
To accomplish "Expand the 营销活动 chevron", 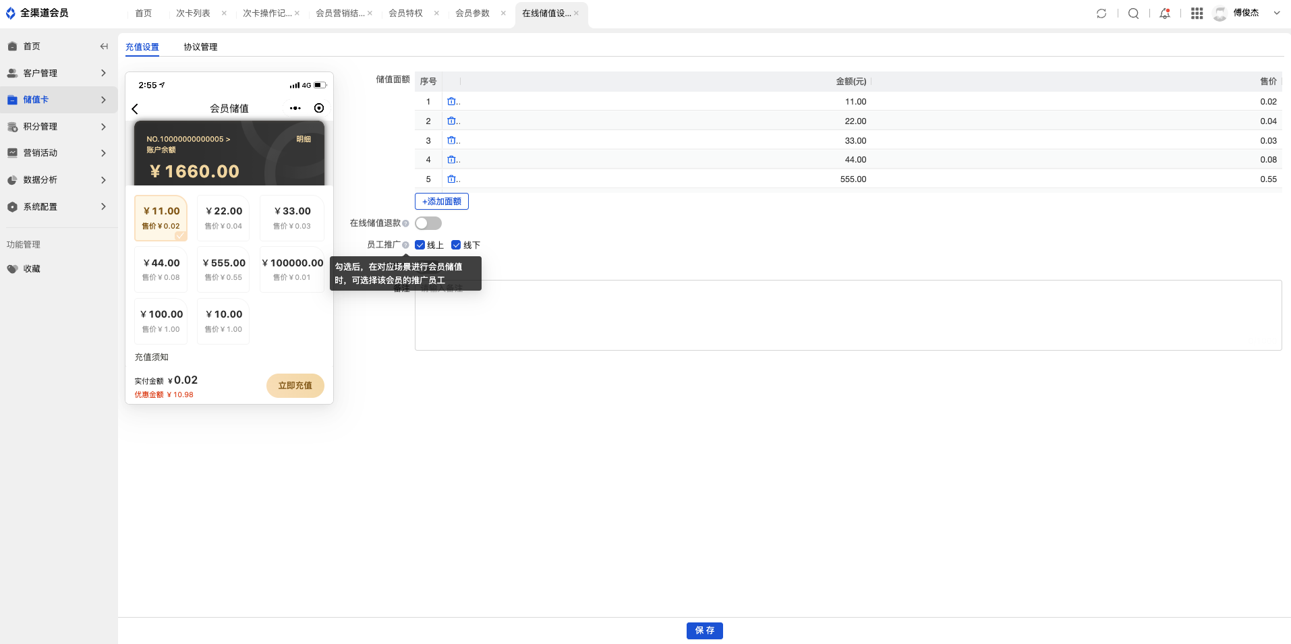I will 103,153.
